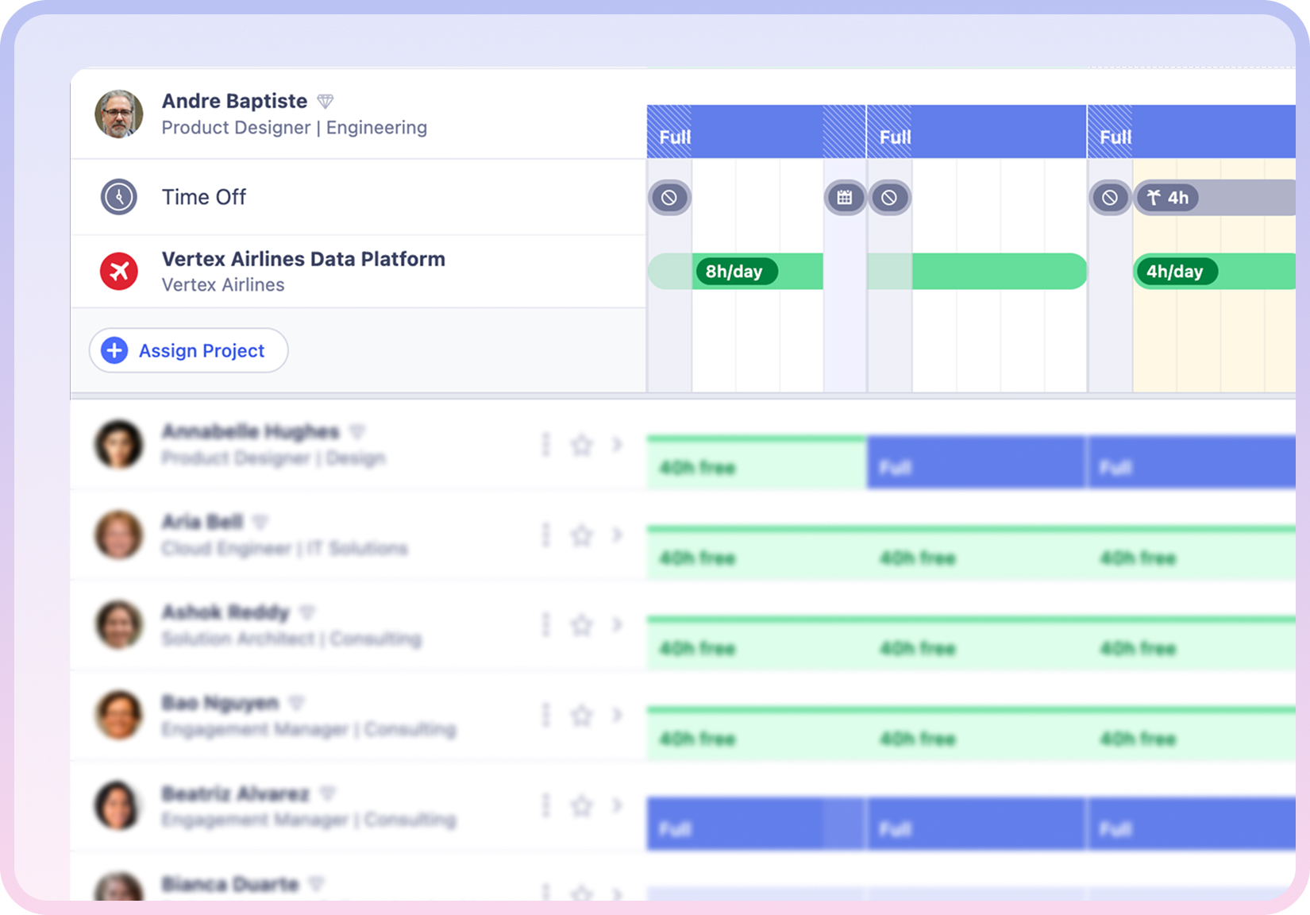Viewport: 1310px width, 915px height.
Task: Click the calendar holiday icon in Time Off row
Action: coord(845,198)
